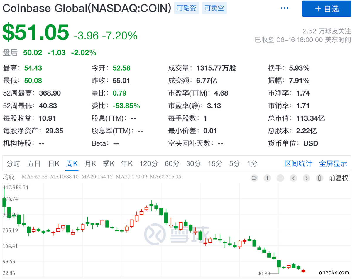Click the 已收盘 06-16 16:00:00 timestamp
Image resolution: width=352 pixels, height=279 pixels.
tap(303, 40)
